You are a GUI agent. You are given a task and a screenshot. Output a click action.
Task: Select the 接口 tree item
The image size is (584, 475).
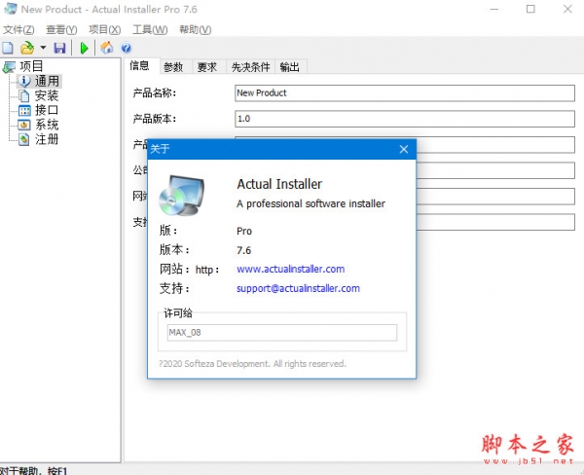47,110
